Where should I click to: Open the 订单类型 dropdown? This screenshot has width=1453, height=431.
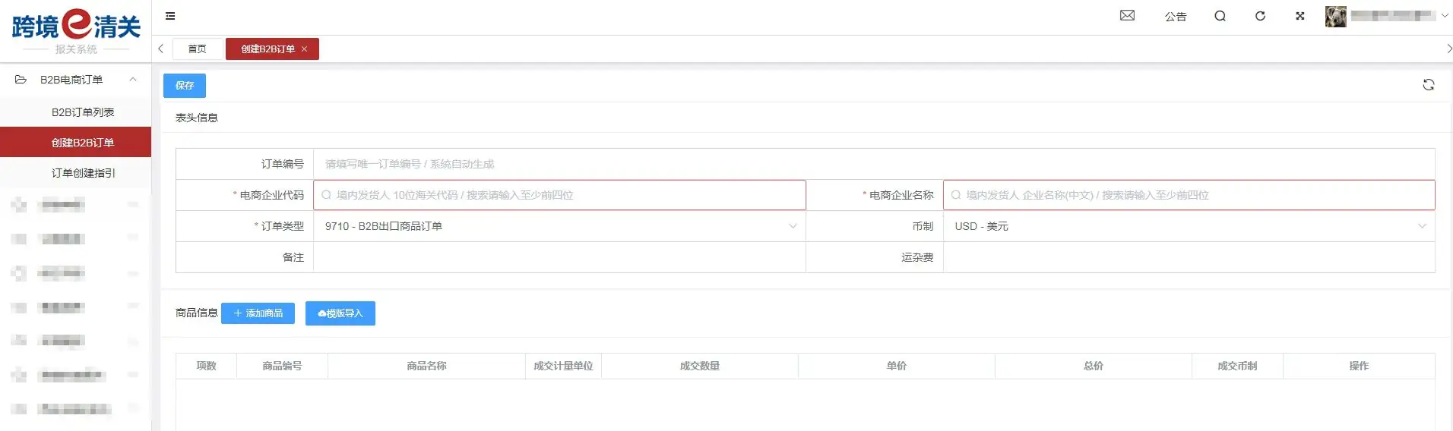coord(559,226)
